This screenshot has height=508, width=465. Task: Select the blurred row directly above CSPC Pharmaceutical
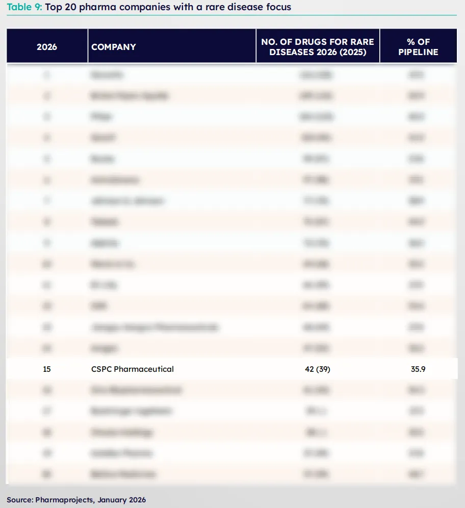tap(232, 348)
